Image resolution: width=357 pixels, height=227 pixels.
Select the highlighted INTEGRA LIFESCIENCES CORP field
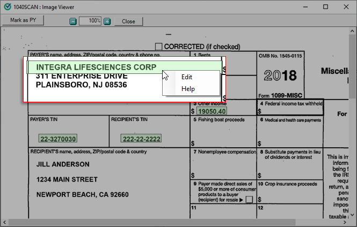tap(125, 67)
